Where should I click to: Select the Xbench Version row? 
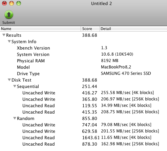tap(83, 48)
